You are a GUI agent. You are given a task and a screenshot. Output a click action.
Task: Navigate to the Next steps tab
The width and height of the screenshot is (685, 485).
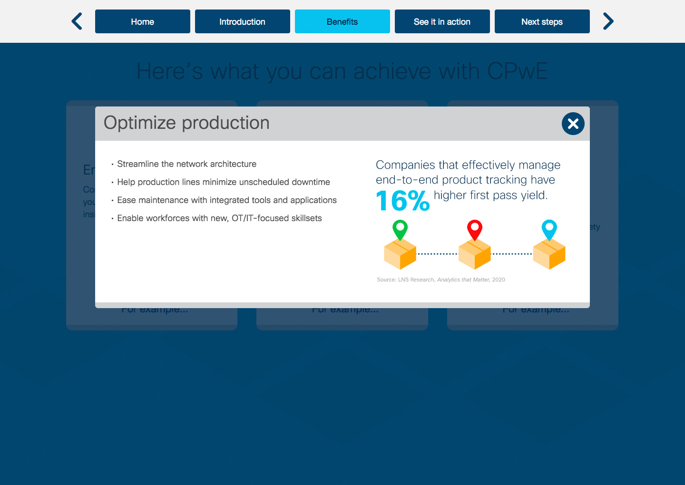(x=542, y=21)
